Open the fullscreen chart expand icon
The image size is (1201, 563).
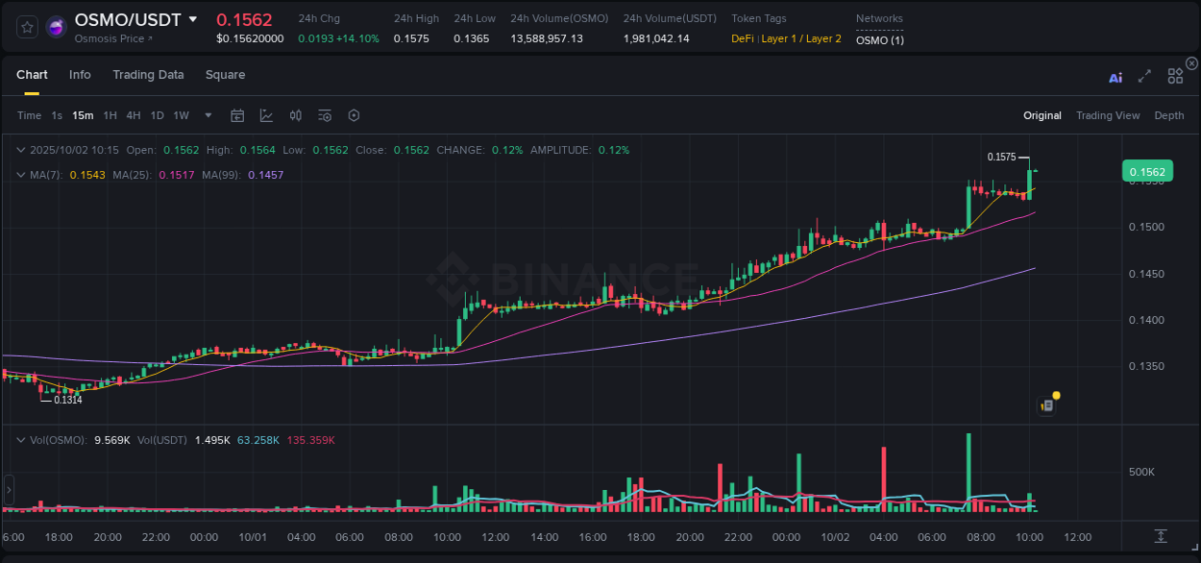(1144, 76)
